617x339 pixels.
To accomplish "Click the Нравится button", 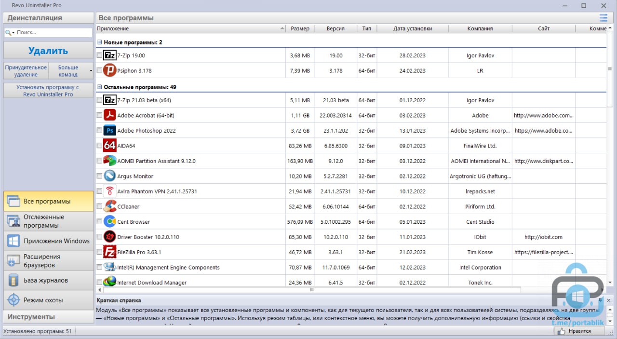I will [580, 331].
